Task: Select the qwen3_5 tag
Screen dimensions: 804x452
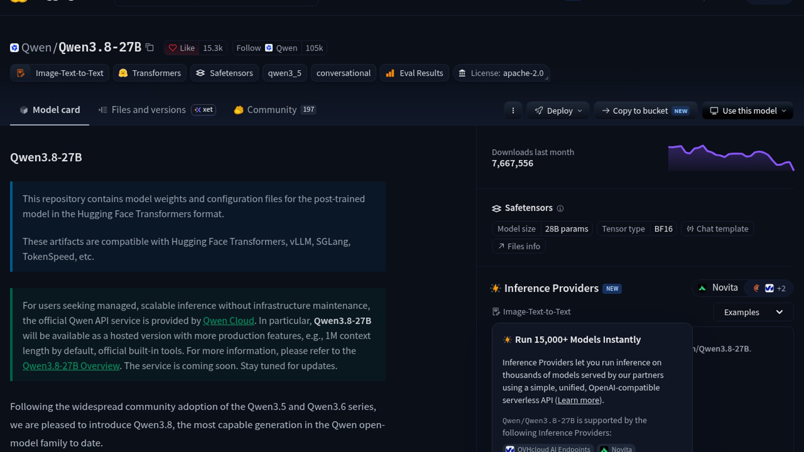Action: 285,73
